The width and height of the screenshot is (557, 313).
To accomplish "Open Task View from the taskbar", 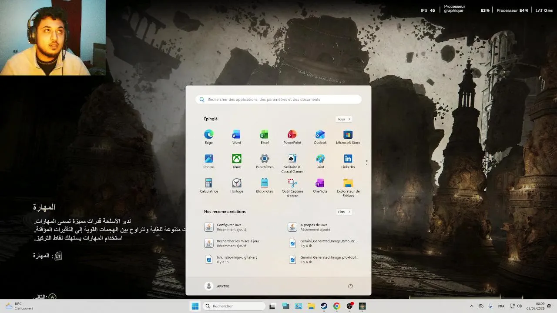I will (x=272, y=306).
